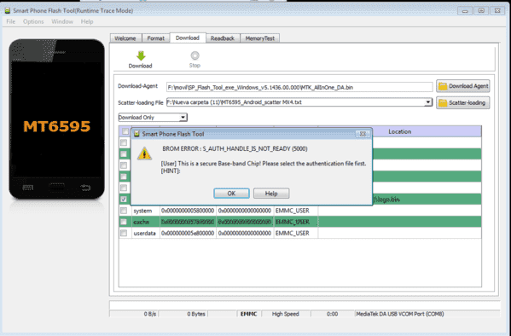The width and height of the screenshot is (511, 336).
Task: Click Help in the error dialog
Action: 271,194
